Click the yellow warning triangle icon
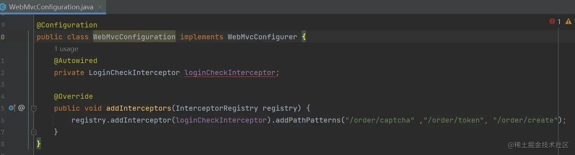 click(x=568, y=22)
